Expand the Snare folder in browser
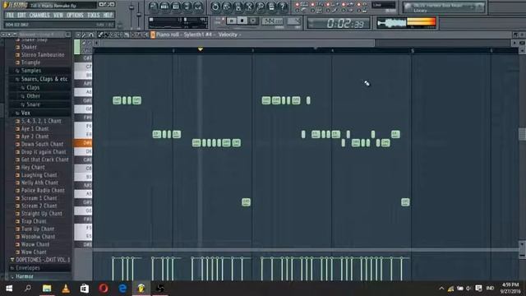 33,104
